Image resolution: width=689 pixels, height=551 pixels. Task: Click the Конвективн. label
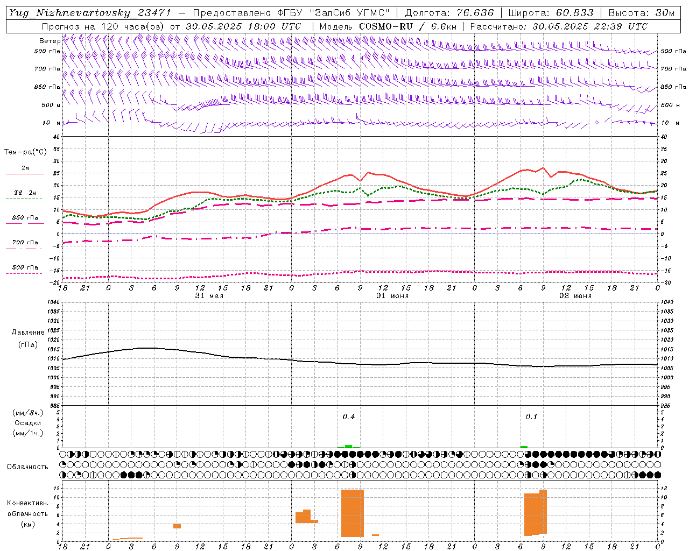[28, 503]
